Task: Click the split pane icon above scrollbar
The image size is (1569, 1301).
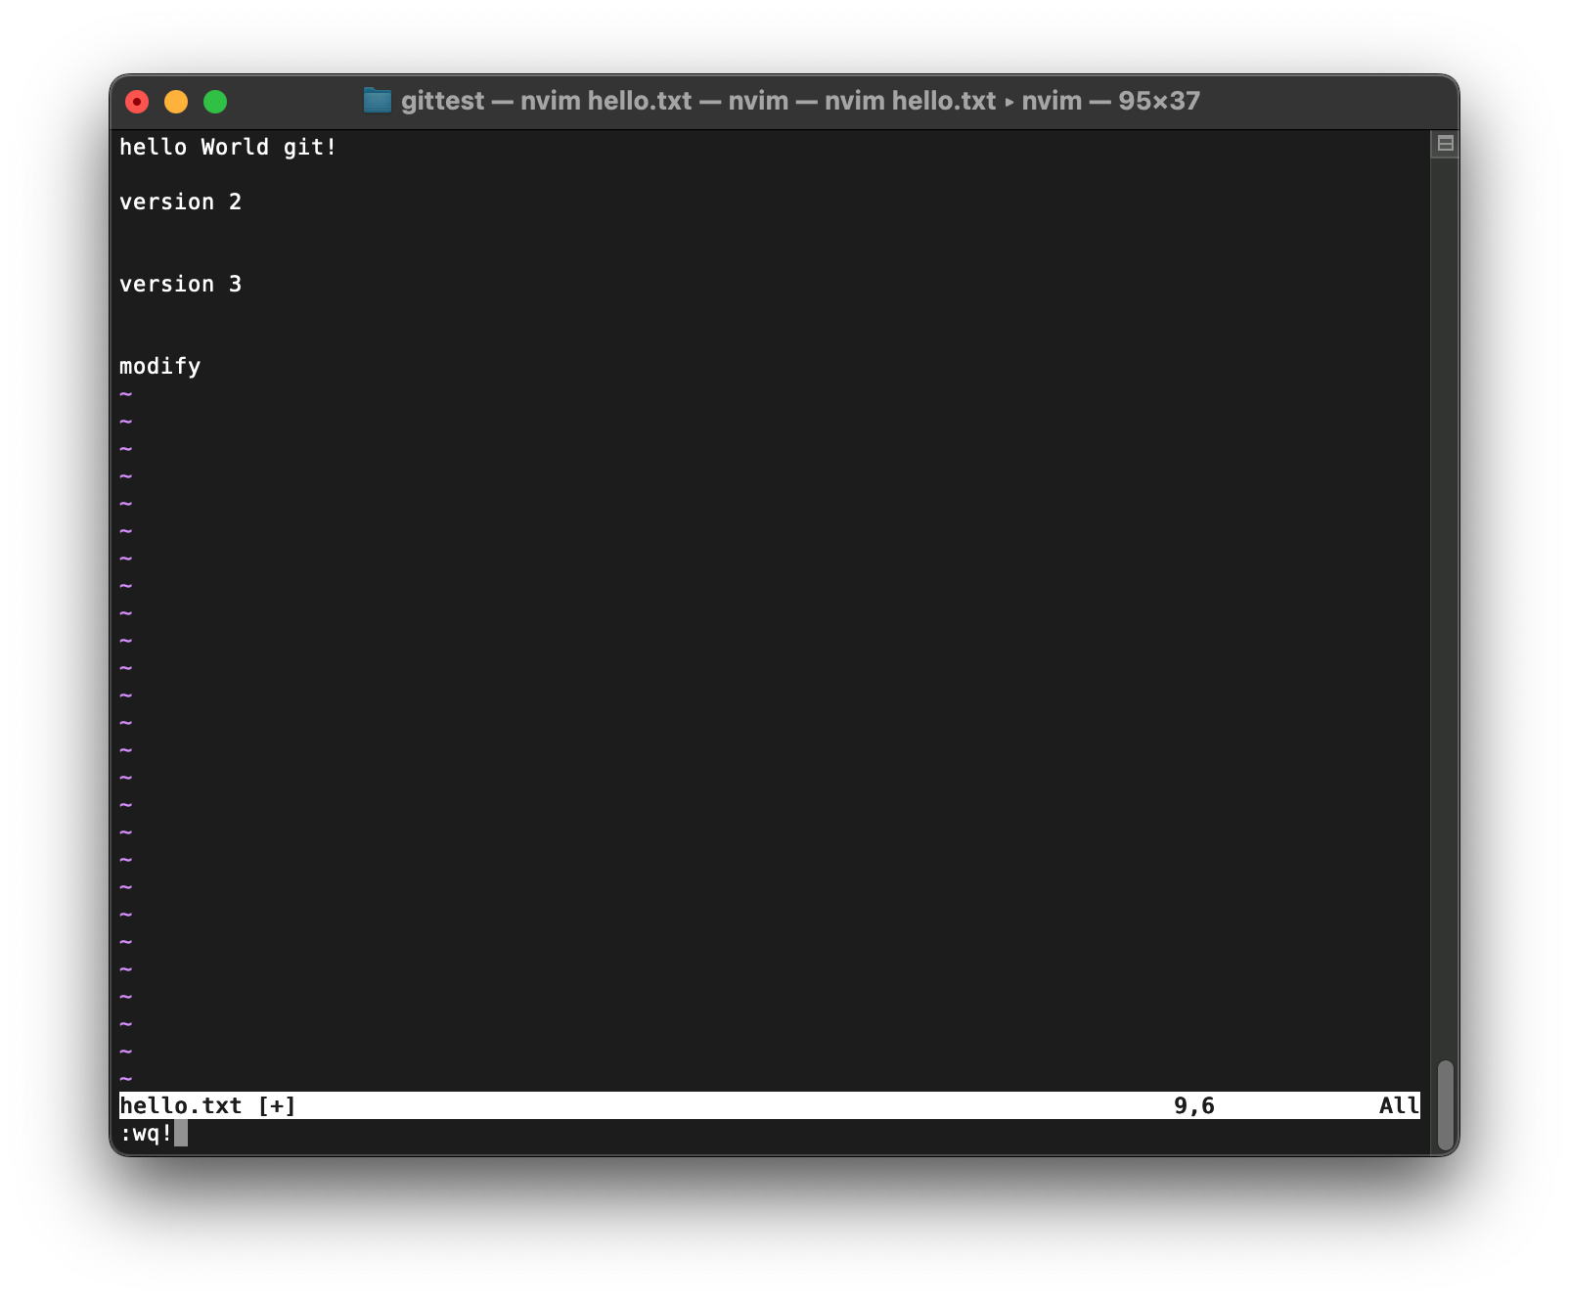Action: [1445, 144]
